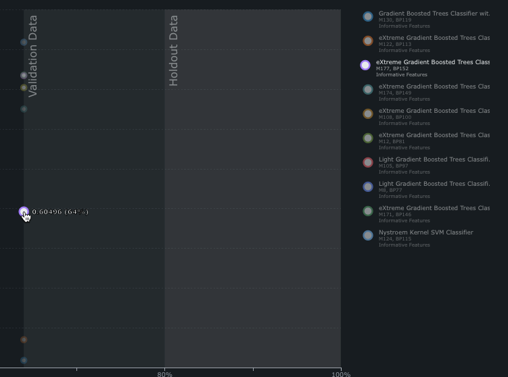Image resolution: width=508 pixels, height=377 pixels.
Task: Click the highlighted purple marker for M177, BP152
Action: coord(365,66)
